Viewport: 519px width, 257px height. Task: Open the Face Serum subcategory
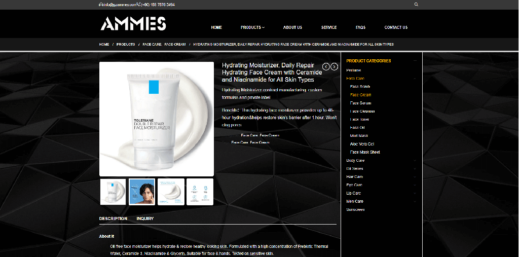pos(360,103)
